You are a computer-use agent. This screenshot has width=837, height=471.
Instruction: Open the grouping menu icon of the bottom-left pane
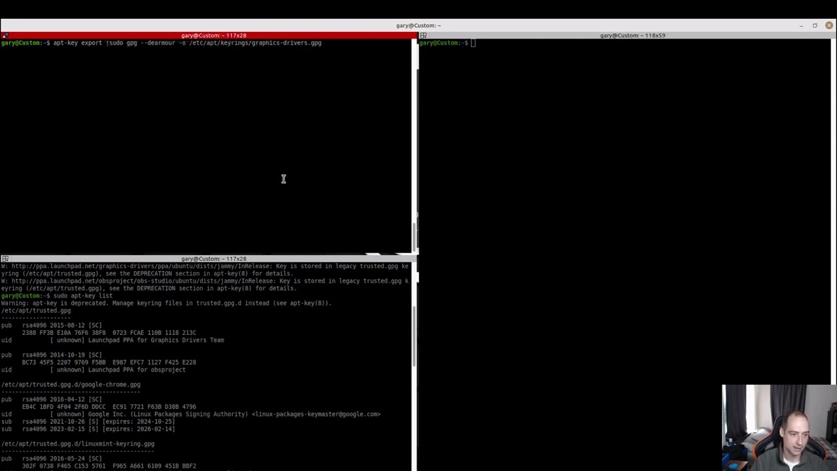pyautogui.click(x=5, y=259)
